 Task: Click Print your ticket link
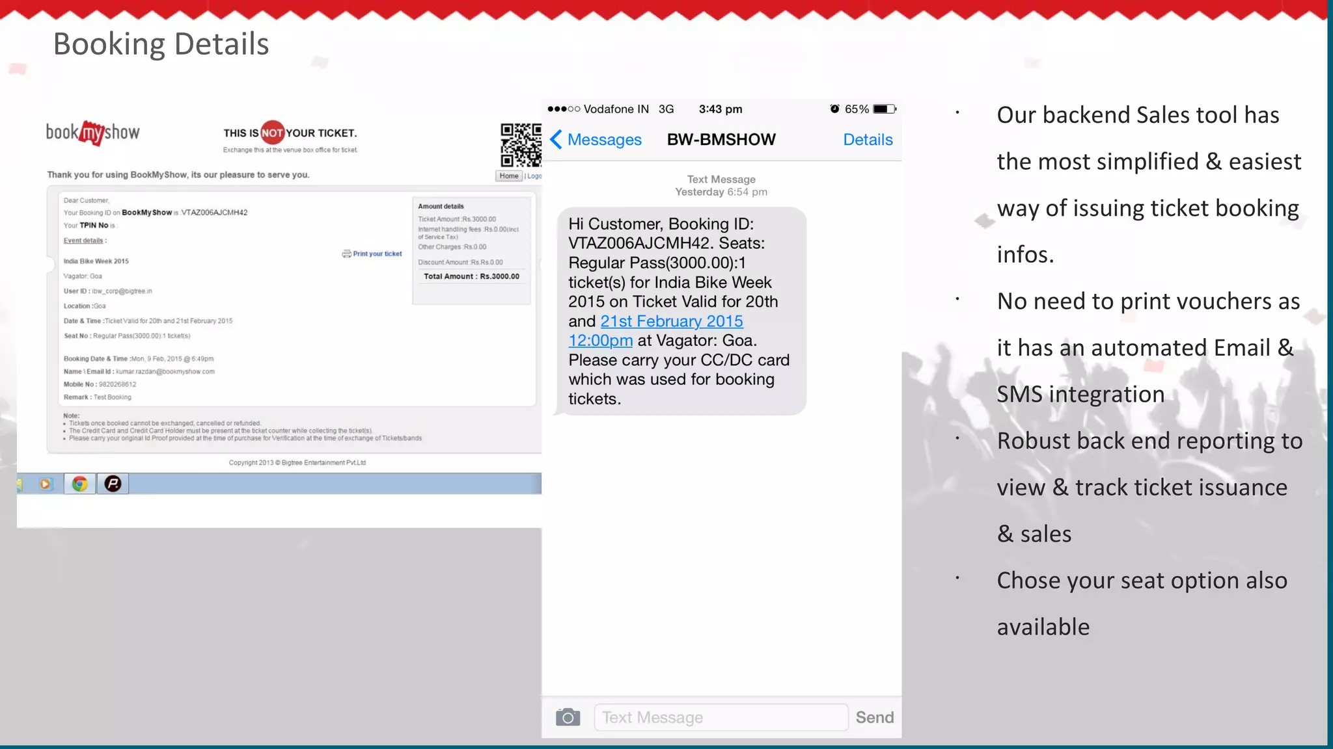tap(378, 254)
